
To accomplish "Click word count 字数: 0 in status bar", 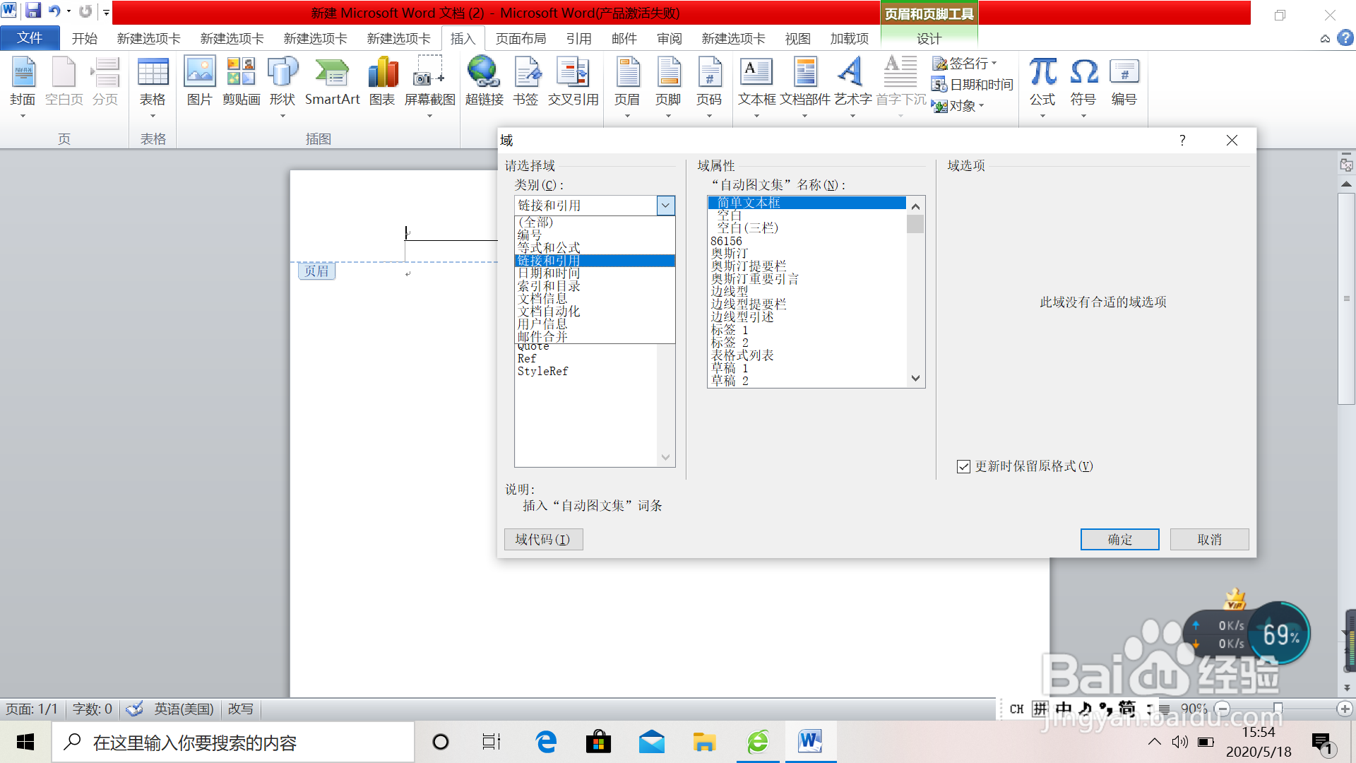I will 93,709.
